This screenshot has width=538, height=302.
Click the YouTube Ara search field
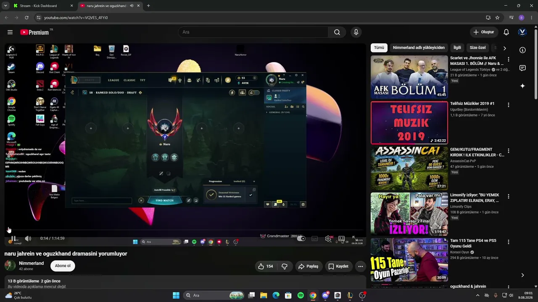(253, 32)
